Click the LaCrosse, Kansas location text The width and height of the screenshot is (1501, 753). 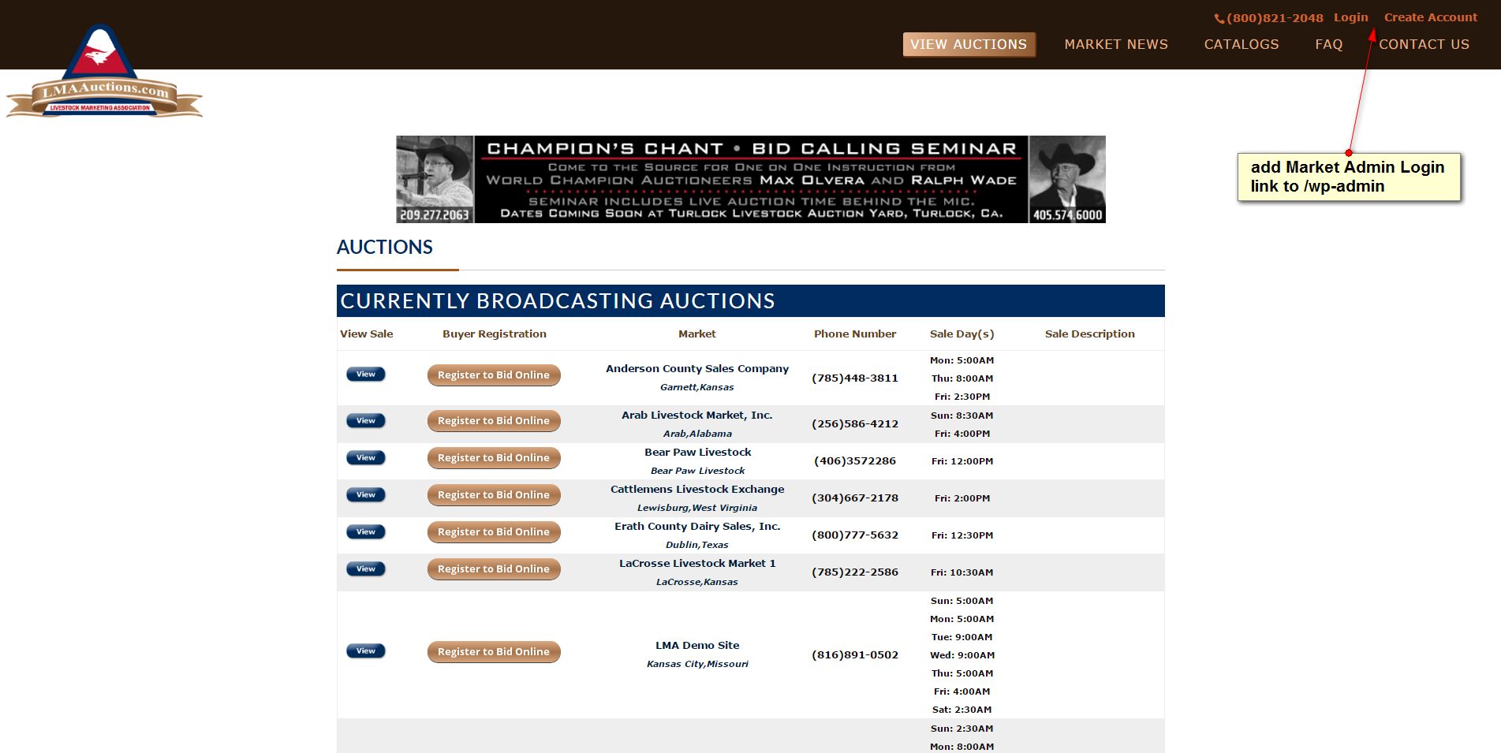697,582
